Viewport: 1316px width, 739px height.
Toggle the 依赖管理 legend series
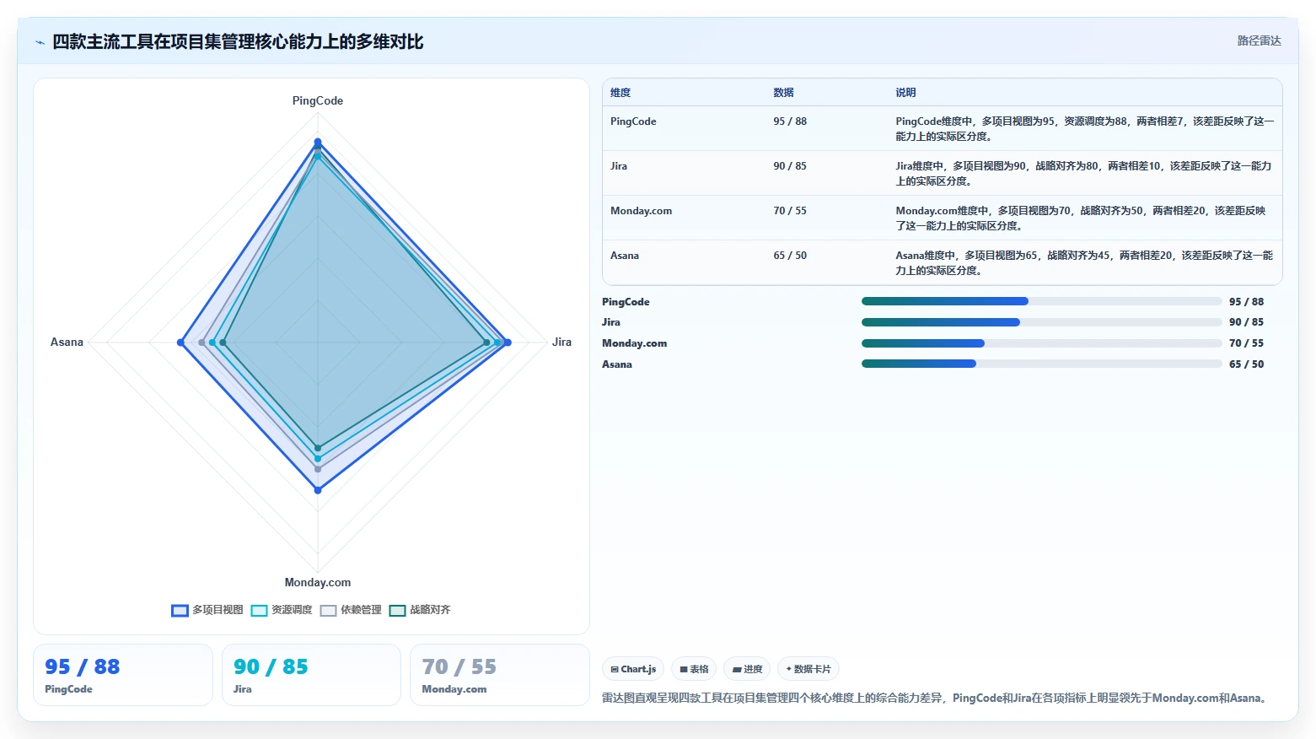tap(351, 610)
